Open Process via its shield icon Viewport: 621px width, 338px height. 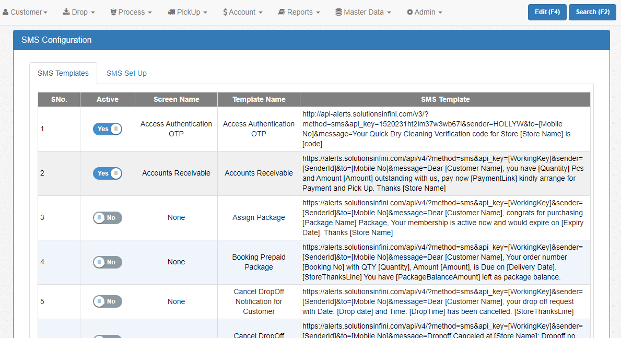click(113, 11)
